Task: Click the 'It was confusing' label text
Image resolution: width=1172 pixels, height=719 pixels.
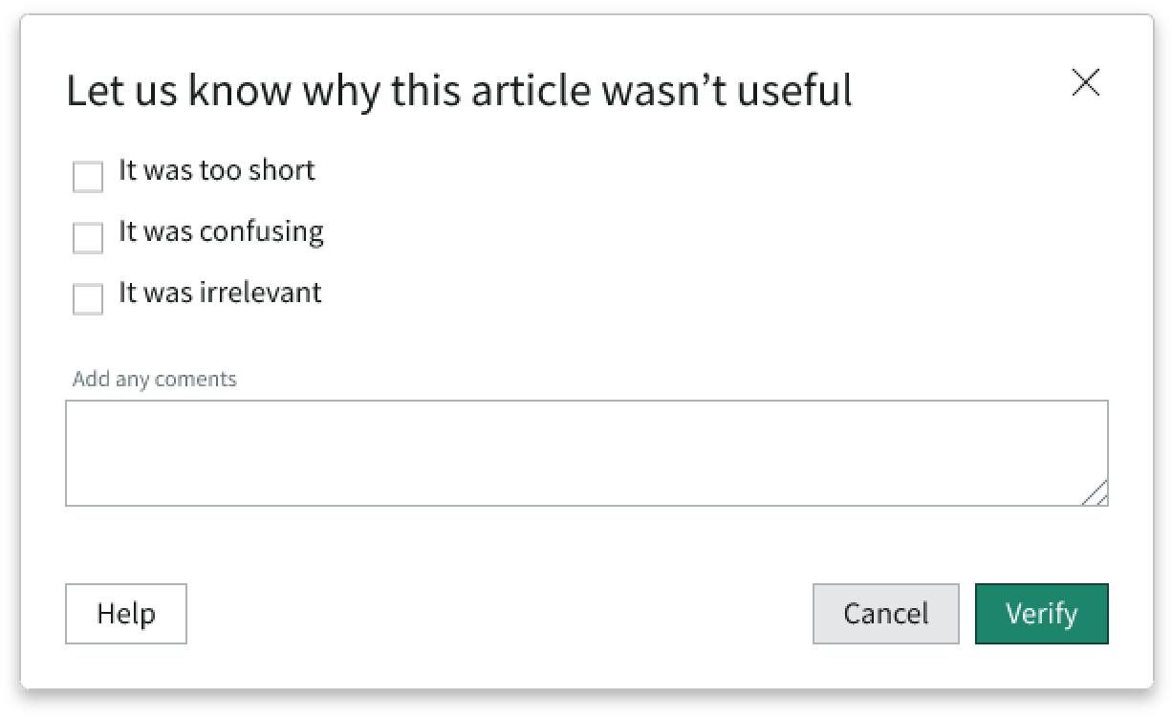Action: (220, 231)
